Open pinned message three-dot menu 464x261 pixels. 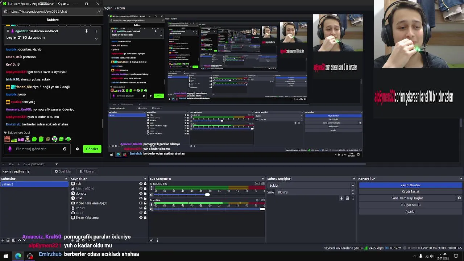(96, 31)
